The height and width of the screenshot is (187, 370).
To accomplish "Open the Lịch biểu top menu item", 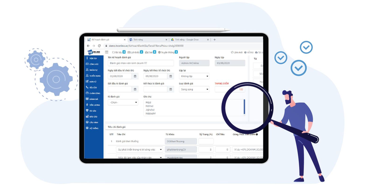I will click(135, 52).
